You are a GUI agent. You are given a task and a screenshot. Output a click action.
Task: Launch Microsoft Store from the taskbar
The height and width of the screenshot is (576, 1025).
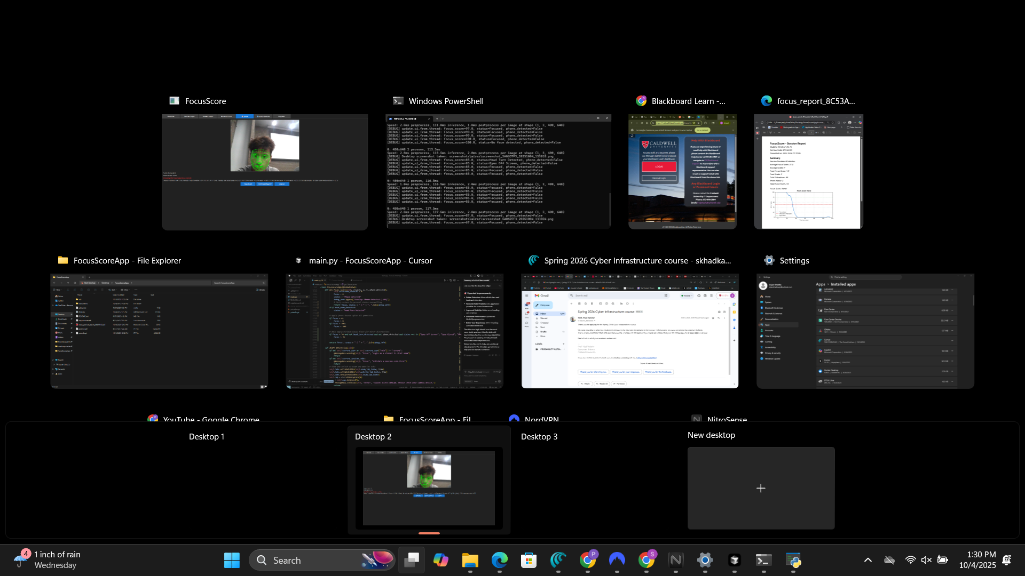coord(529,560)
